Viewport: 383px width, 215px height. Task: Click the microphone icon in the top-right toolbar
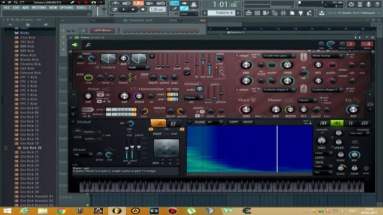(x=369, y=4)
